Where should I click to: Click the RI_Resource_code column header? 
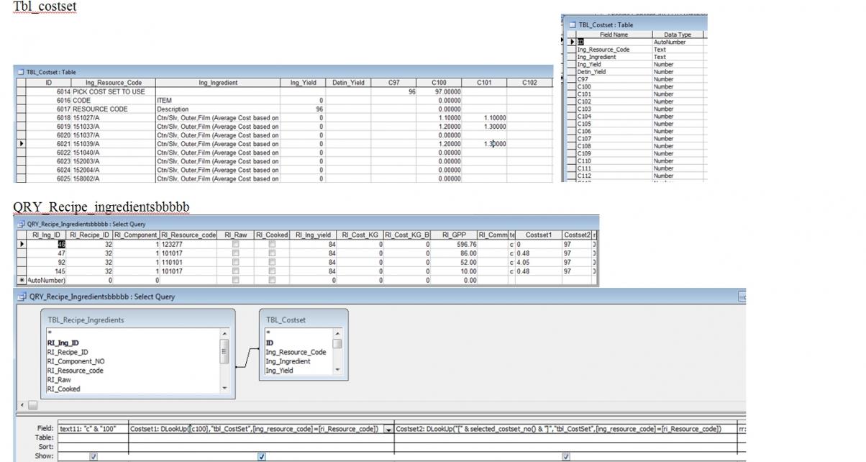(188, 235)
